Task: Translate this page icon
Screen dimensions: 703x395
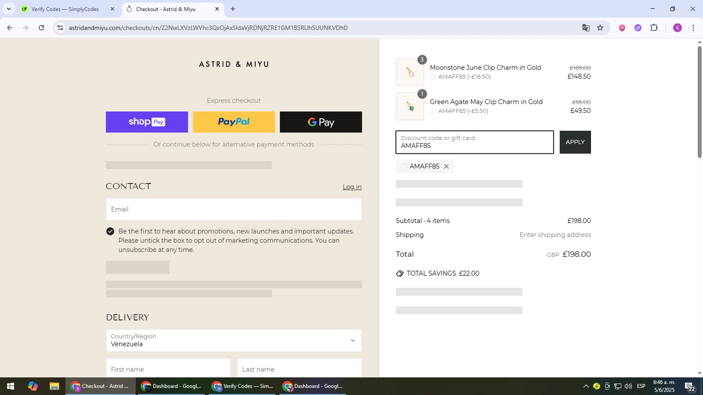Action: (x=586, y=28)
